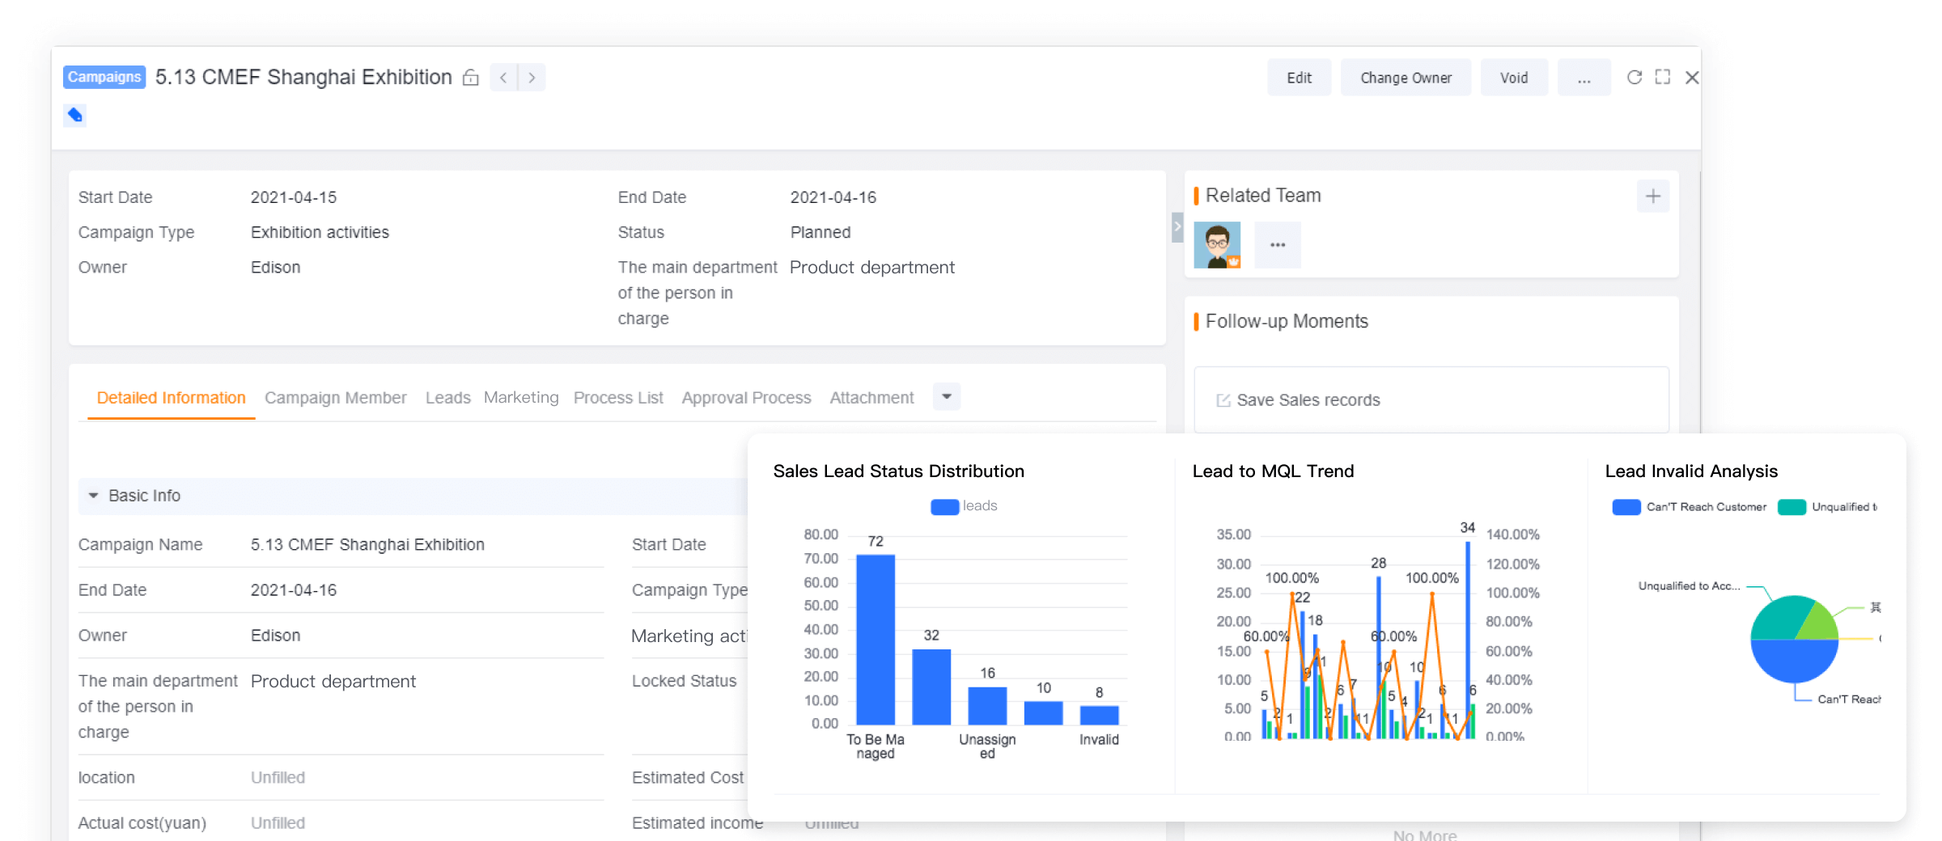
Task: Click the Change Owner button
Action: (1406, 78)
